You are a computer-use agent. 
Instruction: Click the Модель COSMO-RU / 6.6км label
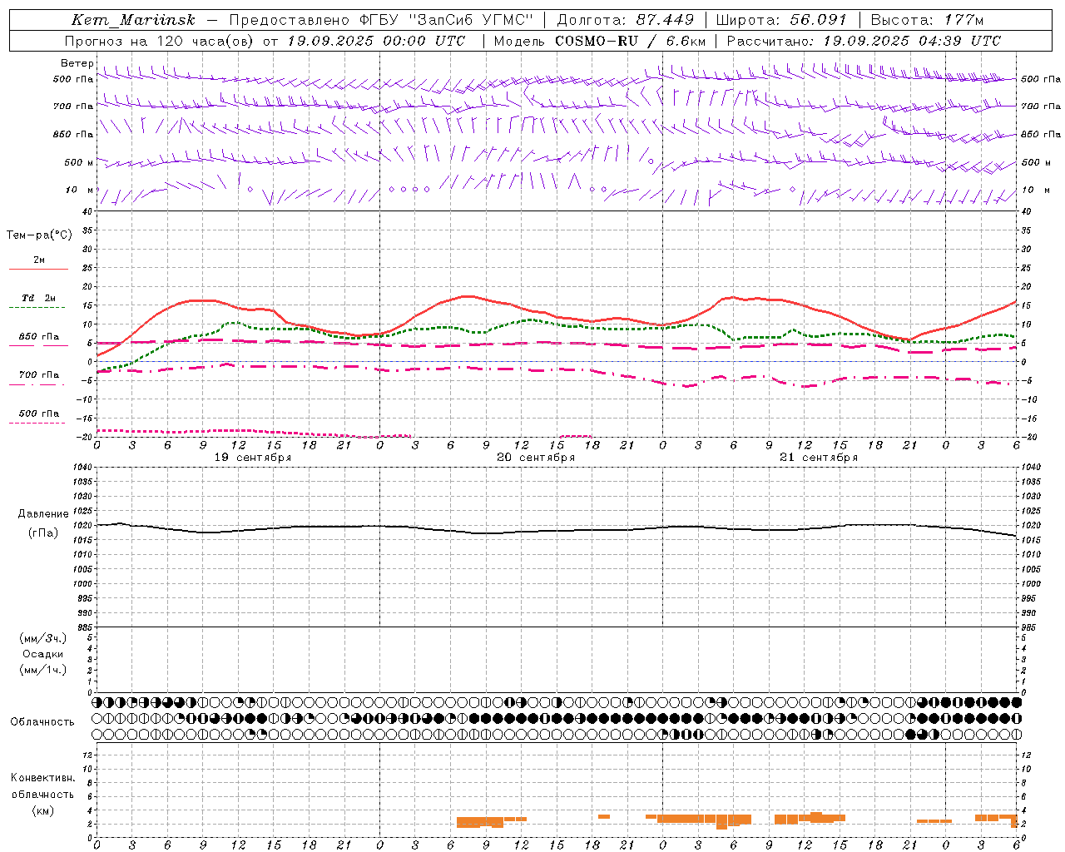(x=600, y=41)
